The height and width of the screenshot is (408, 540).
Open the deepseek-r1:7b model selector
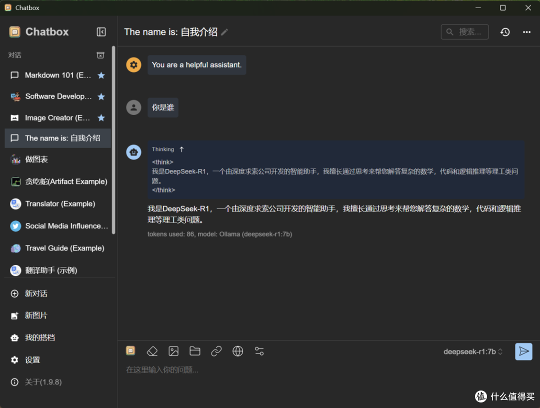[x=473, y=351]
